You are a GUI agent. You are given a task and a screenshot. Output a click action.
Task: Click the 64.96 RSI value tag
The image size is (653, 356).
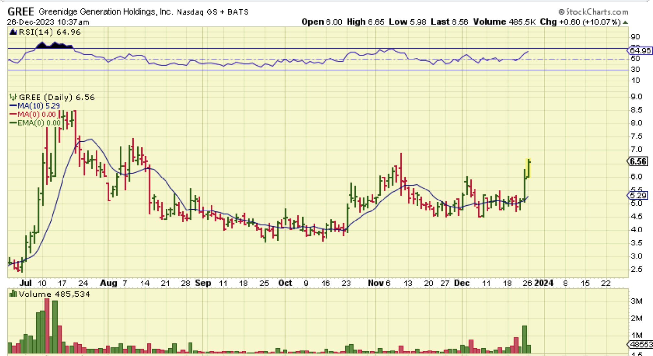pos(640,51)
